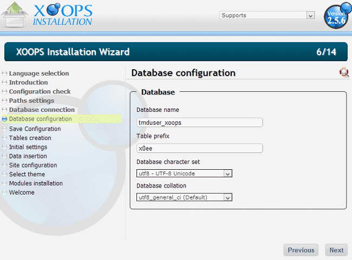Click Site configuration step text
The image size is (352, 260).
[33, 165]
